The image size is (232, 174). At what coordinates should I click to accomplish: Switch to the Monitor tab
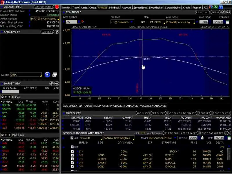pos(66,8)
